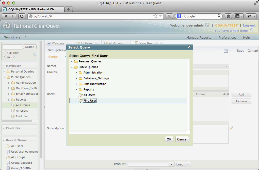The height and width of the screenshot is (170, 259).
Task: Click the record layout icon left of Save
Action: 226,51
